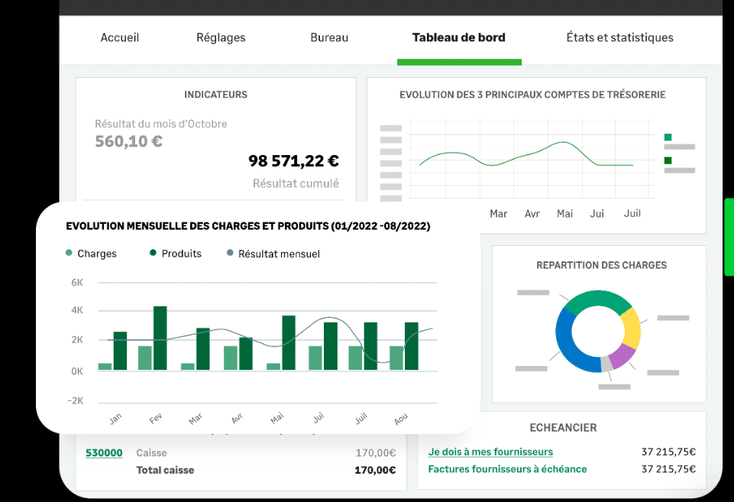Toggle the Charges legend marker
The image size is (734, 502).
pos(70,254)
